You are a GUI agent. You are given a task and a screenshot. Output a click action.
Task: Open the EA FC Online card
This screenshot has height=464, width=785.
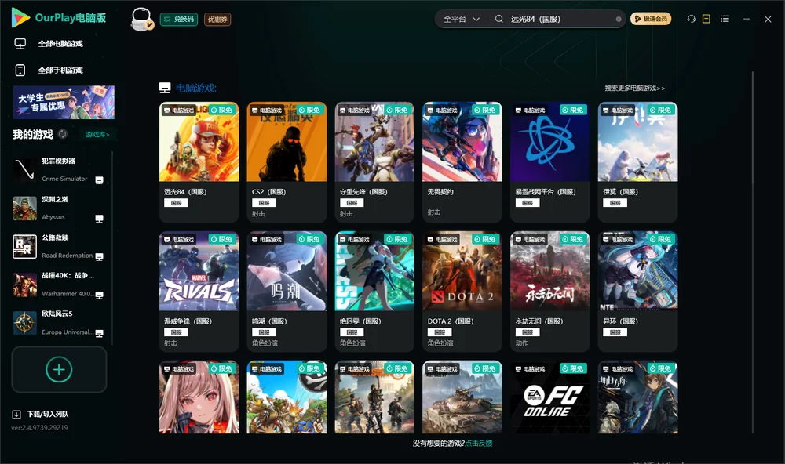coord(549,397)
